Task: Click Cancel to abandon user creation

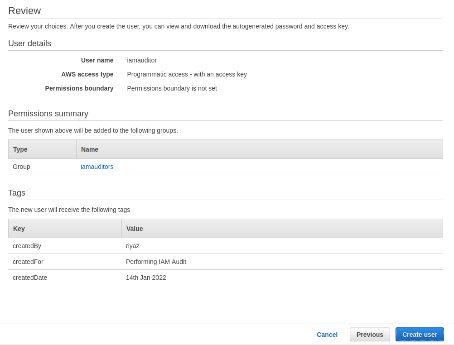Action: click(327, 334)
